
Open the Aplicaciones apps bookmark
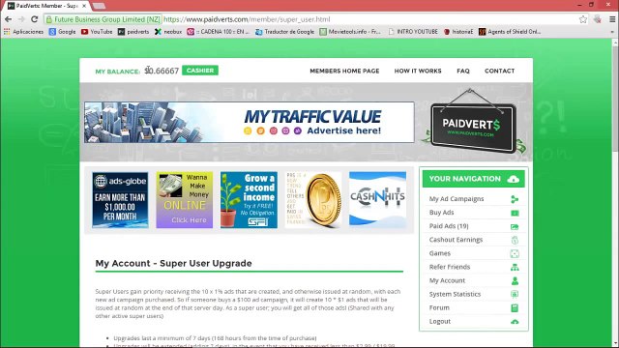(x=23, y=32)
